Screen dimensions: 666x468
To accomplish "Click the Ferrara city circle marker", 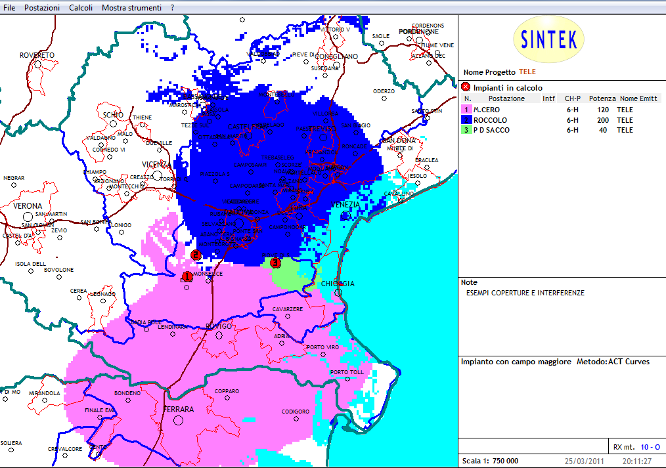I will tap(178, 421).
